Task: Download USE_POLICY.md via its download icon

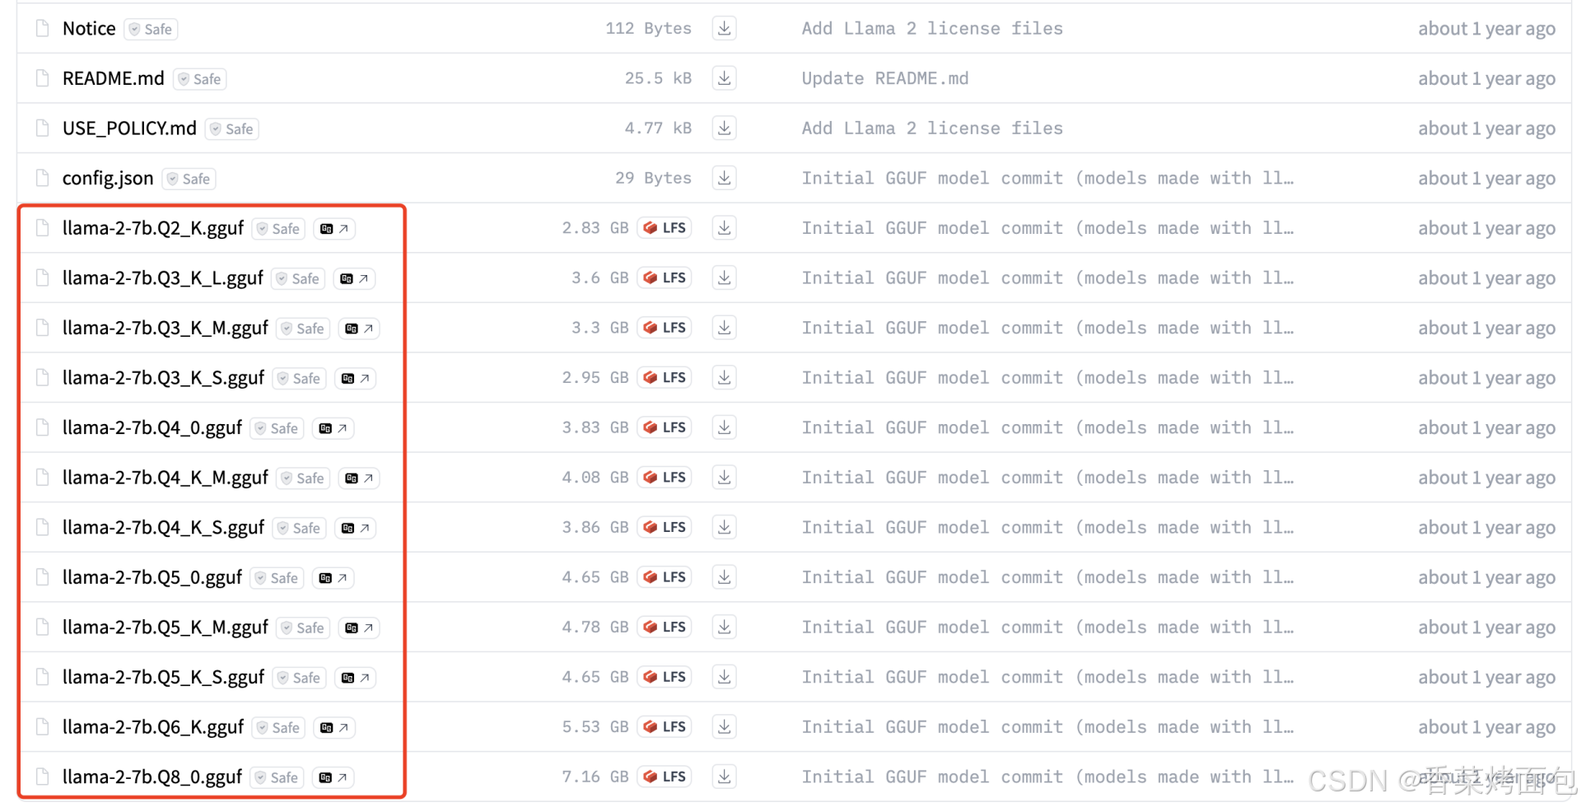Action: 724,128
